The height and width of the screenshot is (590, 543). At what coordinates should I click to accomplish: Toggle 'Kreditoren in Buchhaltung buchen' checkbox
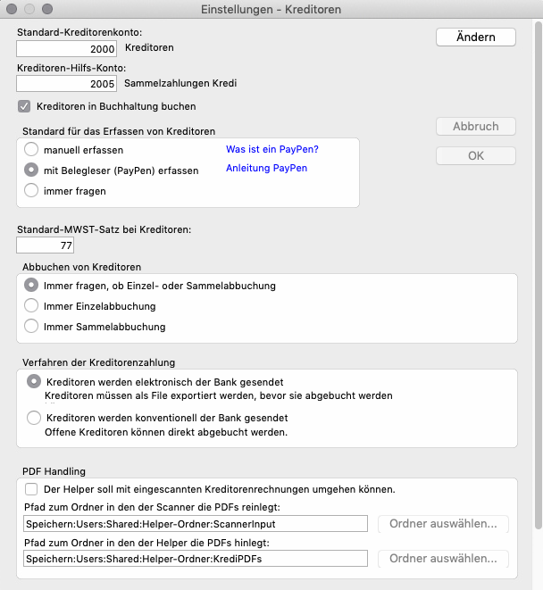[25, 106]
